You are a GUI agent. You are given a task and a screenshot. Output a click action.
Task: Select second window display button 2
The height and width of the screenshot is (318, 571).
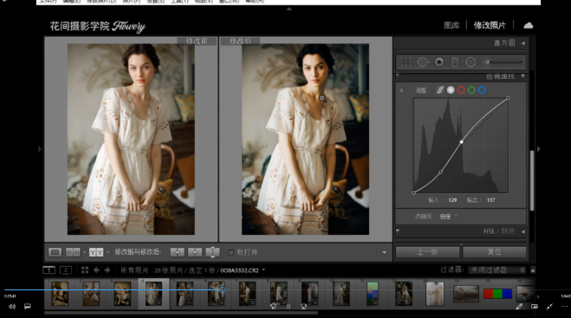click(66, 270)
